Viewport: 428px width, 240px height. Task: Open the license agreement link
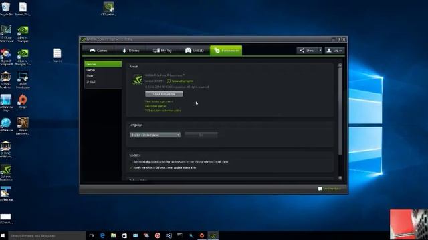point(159,101)
